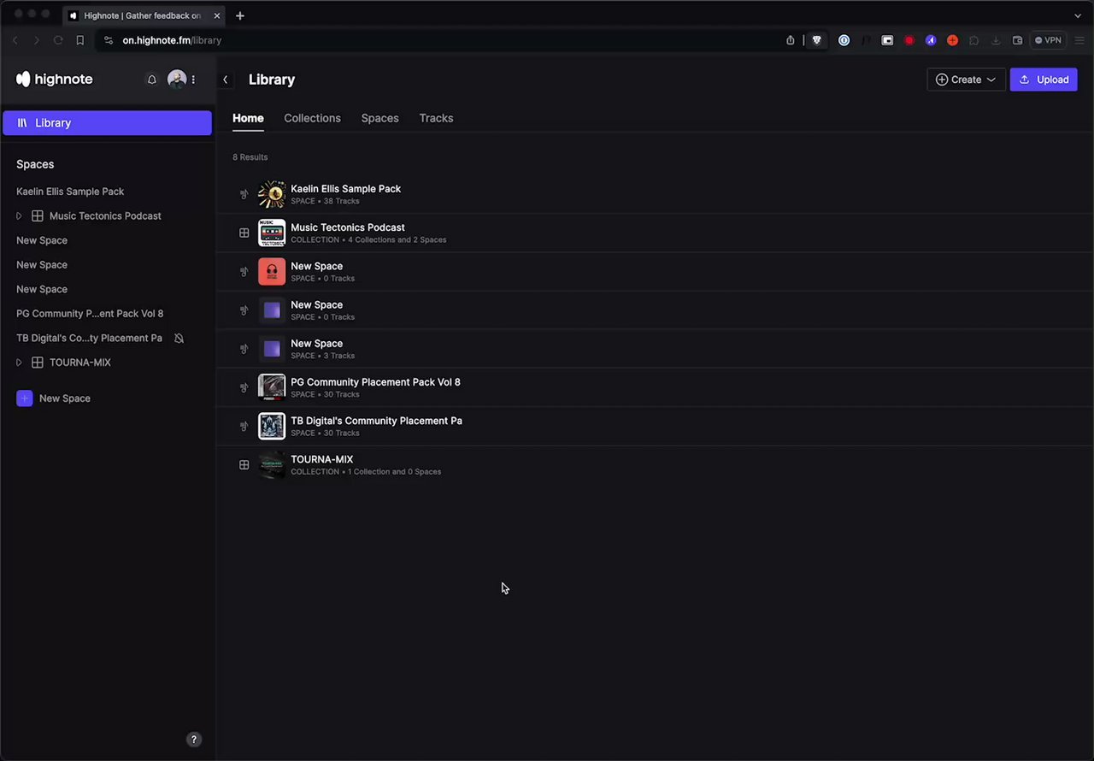Image resolution: width=1094 pixels, height=761 pixels.
Task: Open PG Community P...ent Pack Vol 8 in sidebar
Action: pos(90,314)
